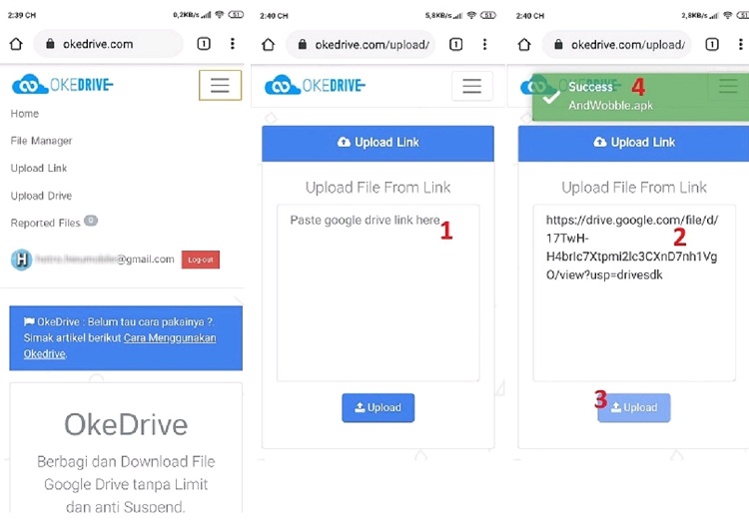
Task: Click okedrive.com/upload address bar in right phone
Action: (617, 44)
